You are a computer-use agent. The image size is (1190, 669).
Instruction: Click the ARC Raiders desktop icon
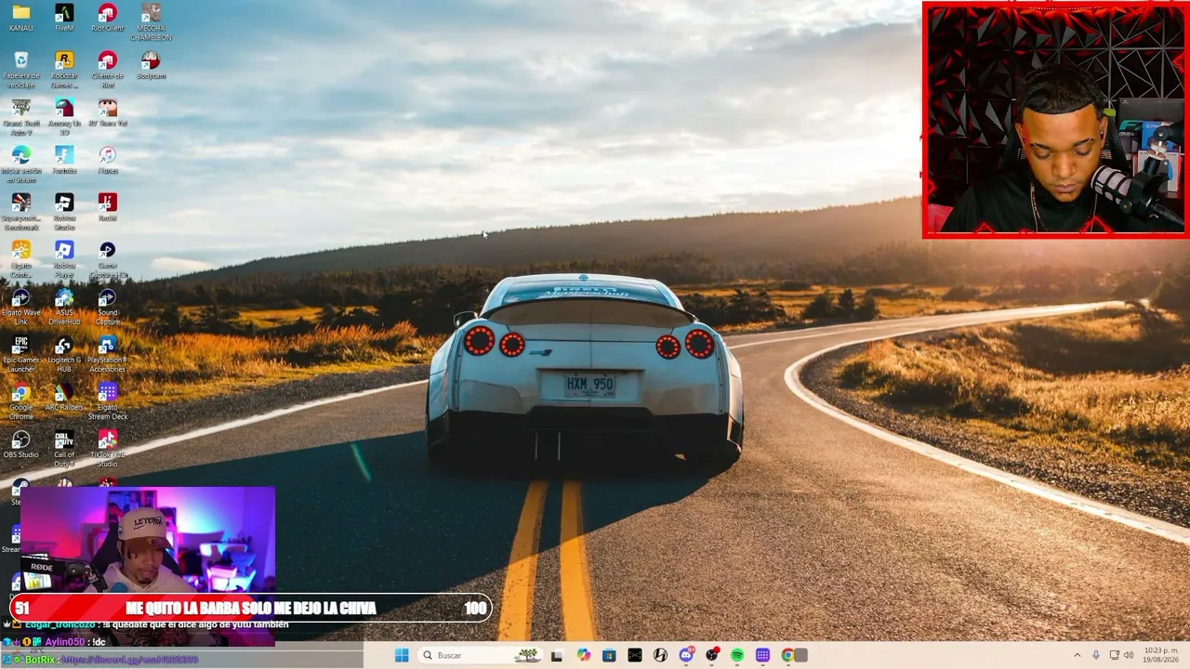(x=64, y=397)
